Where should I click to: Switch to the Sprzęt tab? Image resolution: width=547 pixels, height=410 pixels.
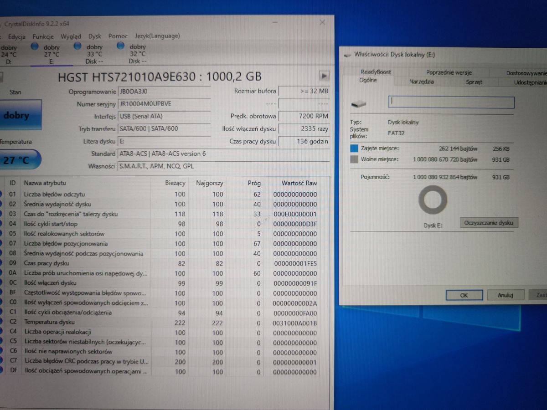point(474,82)
